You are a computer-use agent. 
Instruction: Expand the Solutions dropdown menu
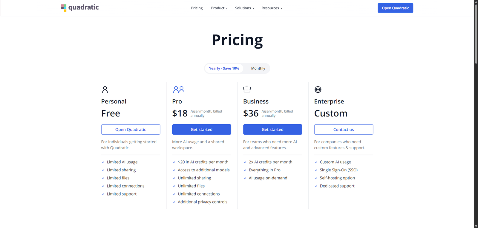click(245, 8)
